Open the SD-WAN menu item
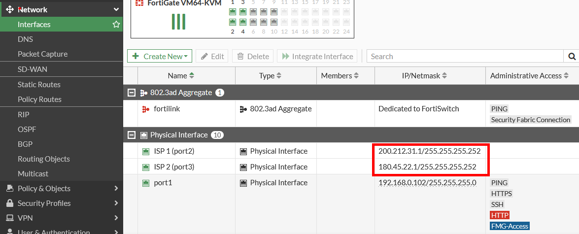Screen dimensions: 579x234 (x=33, y=69)
